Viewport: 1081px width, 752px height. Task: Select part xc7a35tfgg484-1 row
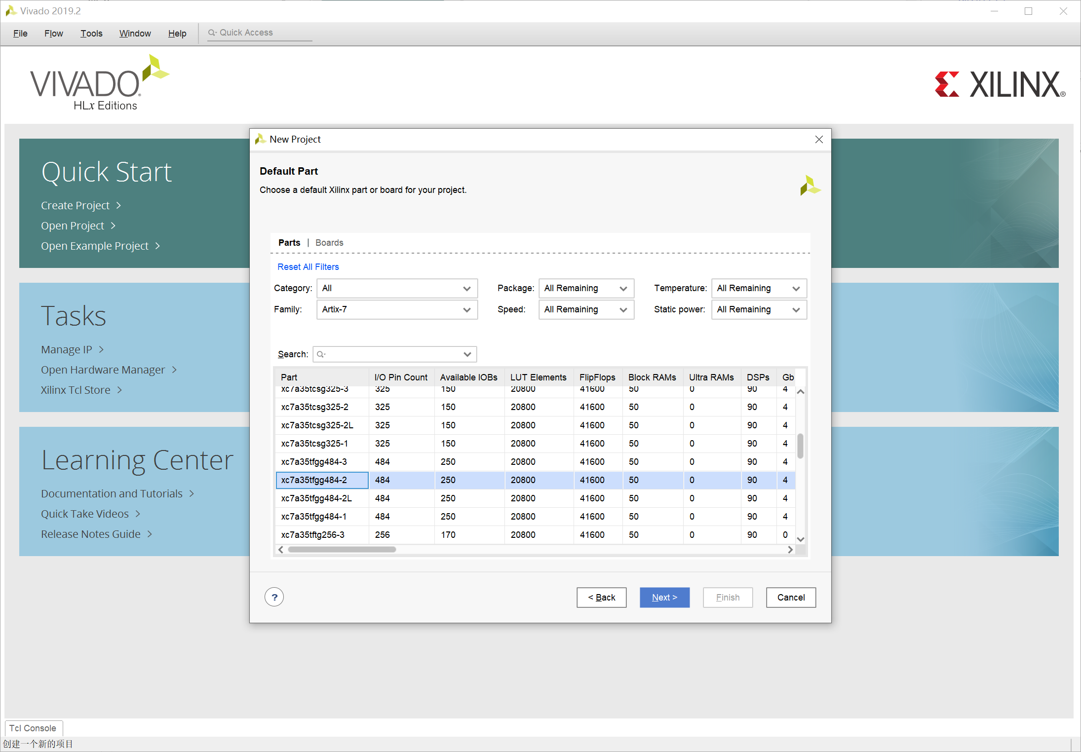[x=314, y=517]
